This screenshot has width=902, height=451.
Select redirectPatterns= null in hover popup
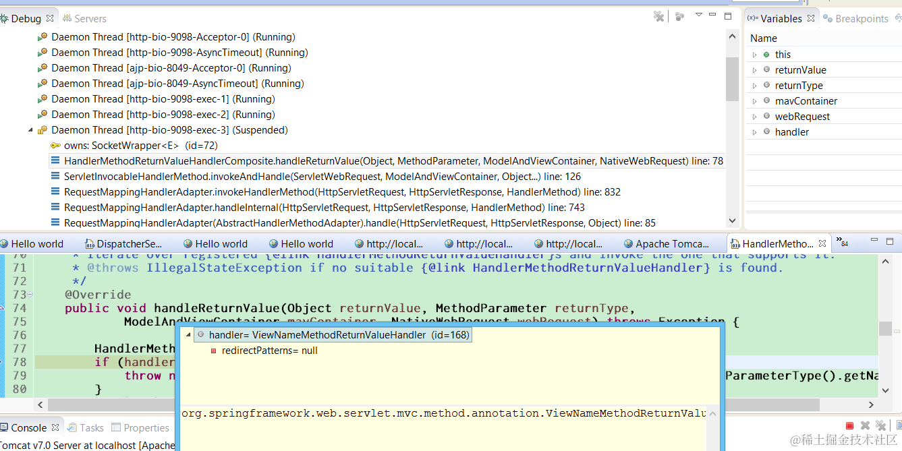(269, 351)
